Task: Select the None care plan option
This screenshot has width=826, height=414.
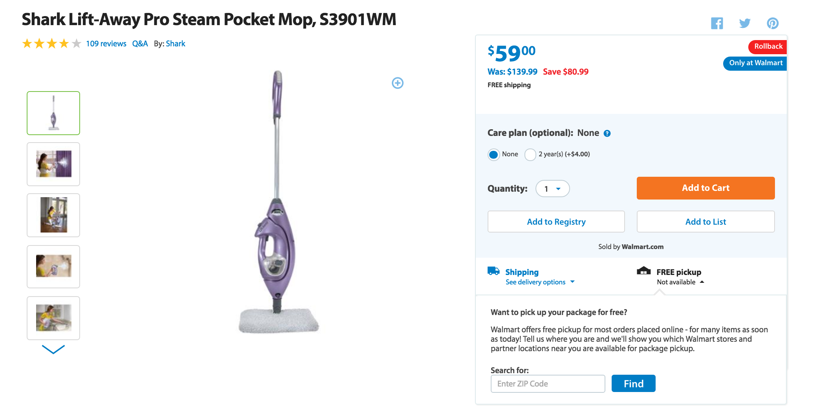Action: tap(493, 154)
